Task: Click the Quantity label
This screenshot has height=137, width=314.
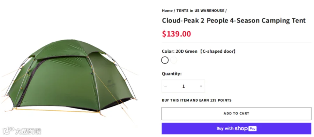Action: [x=172, y=74]
